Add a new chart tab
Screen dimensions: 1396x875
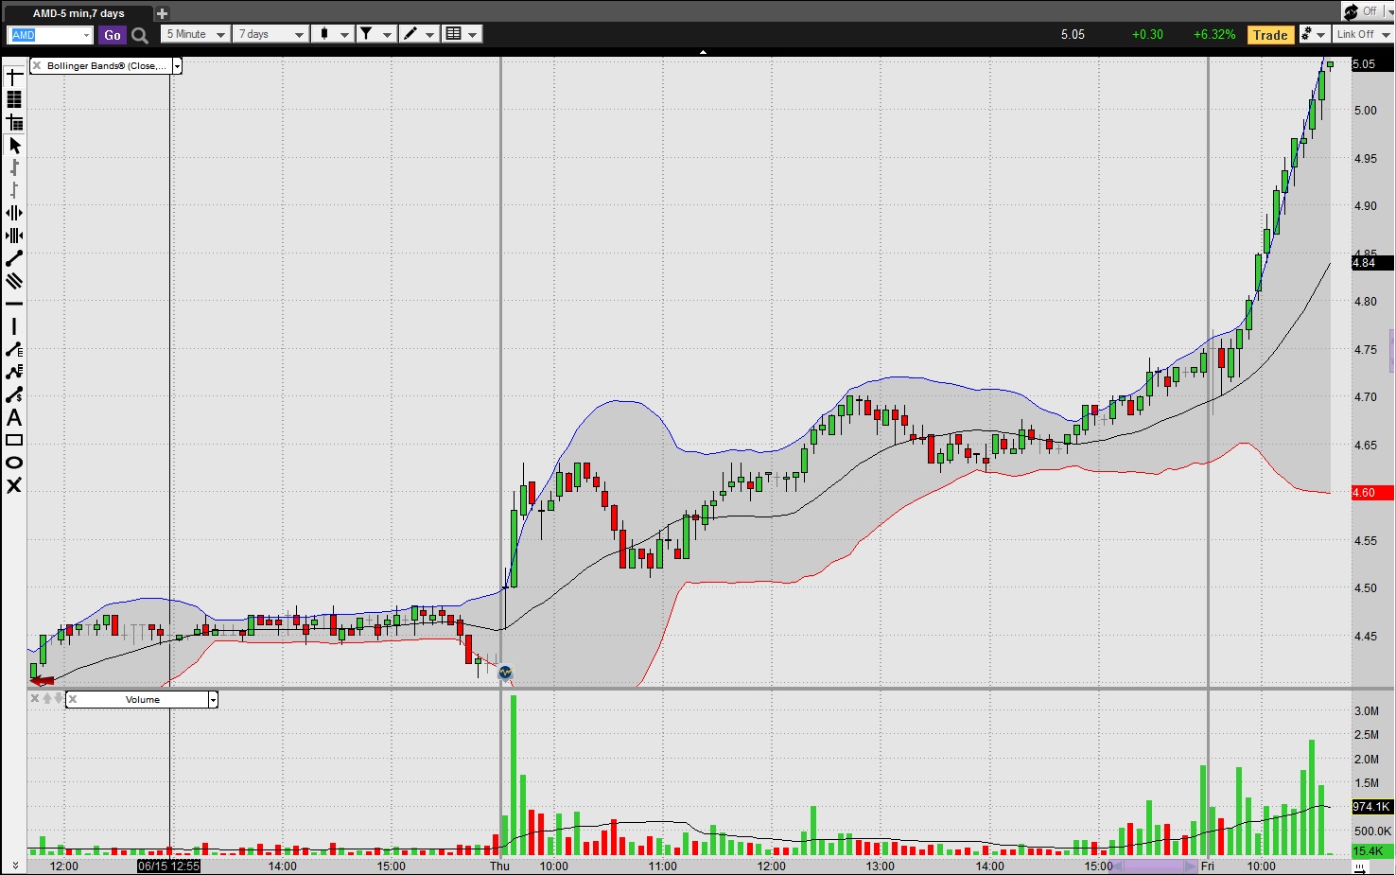click(x=162, y=13)
